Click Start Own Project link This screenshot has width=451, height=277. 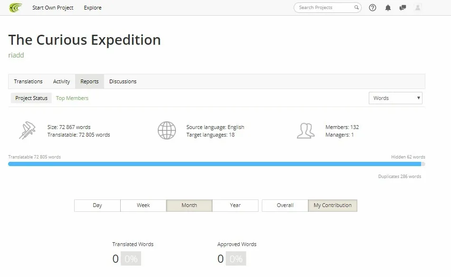click(53, 8)
